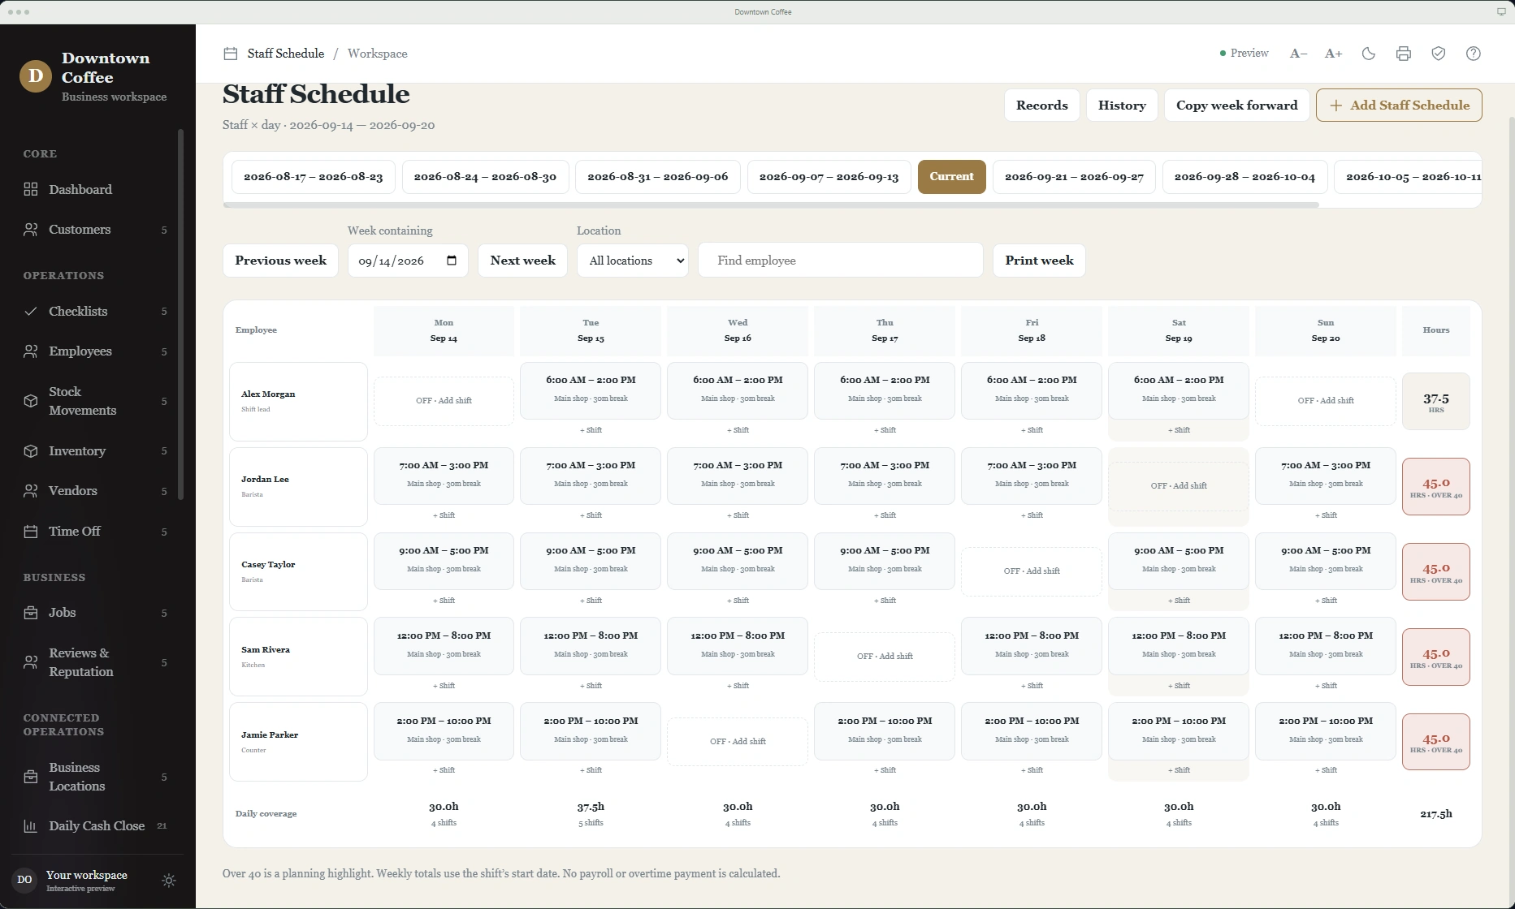Open date picker calendar icon in week field
Viewport: 1515px width, 909px height.
coord(452,261)
